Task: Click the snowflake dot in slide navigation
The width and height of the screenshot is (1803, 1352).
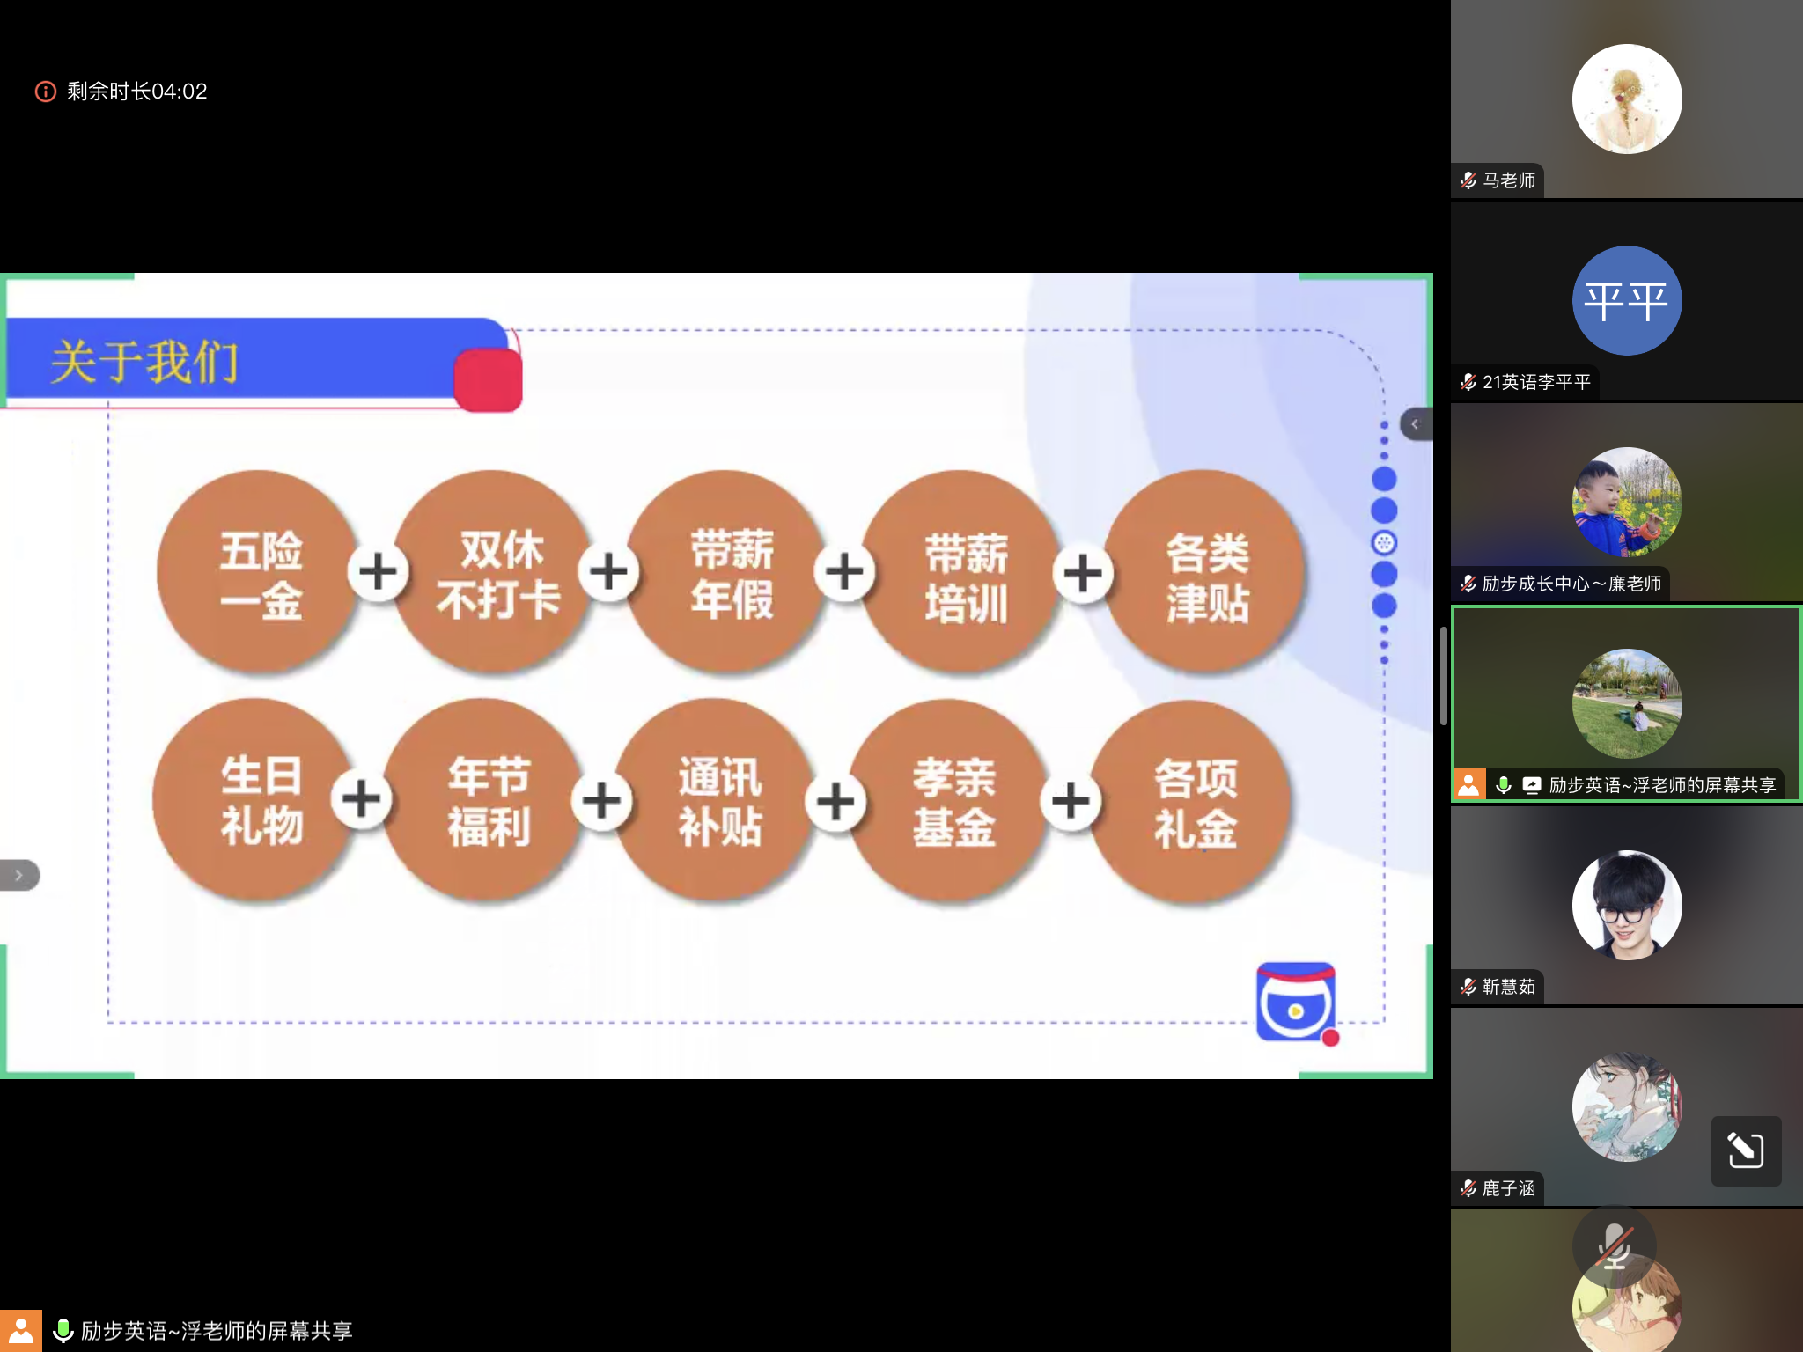Action: [x=1384, y=542]
